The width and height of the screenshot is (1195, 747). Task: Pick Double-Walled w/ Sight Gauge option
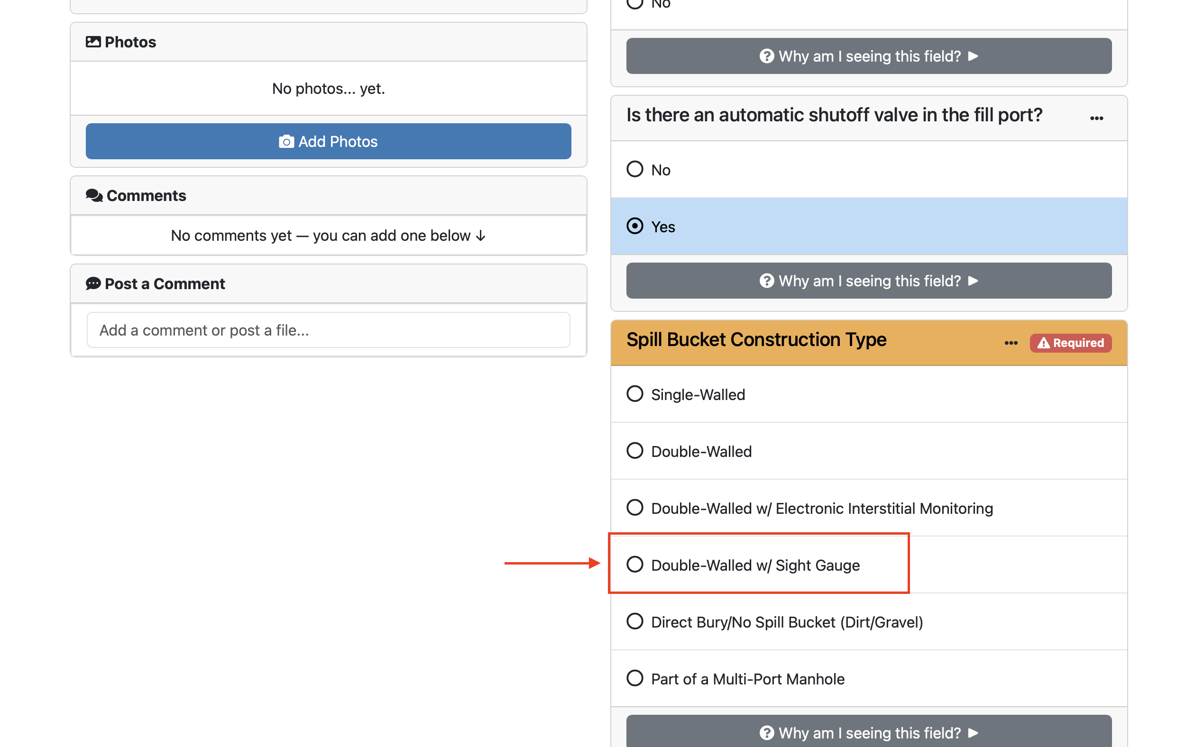[x=635, y=565]
